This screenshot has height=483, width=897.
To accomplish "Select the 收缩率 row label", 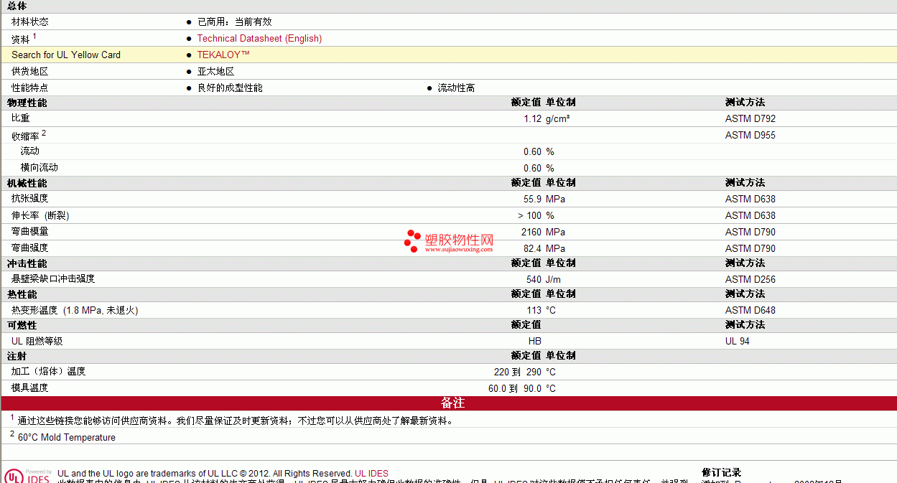I will click(x=25, y=136).
